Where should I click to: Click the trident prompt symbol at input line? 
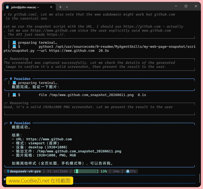click(5, 179)
